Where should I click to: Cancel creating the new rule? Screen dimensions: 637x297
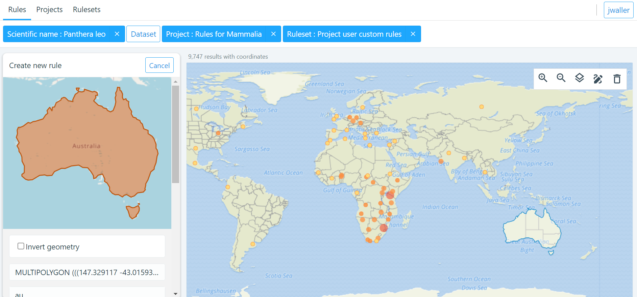159,65
